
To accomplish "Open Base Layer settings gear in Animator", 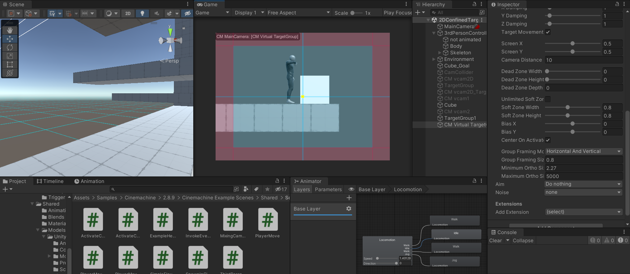I will 349,209.
